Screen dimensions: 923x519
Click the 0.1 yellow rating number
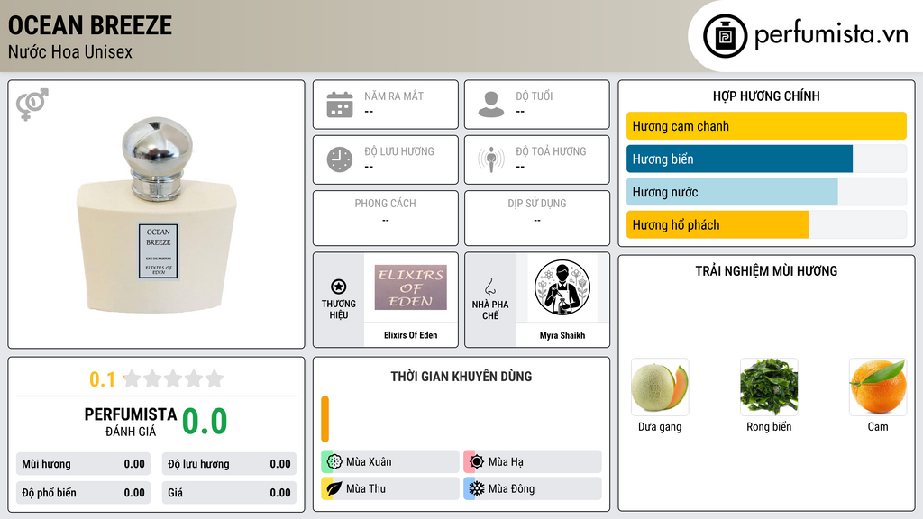[x=103, y=379]
